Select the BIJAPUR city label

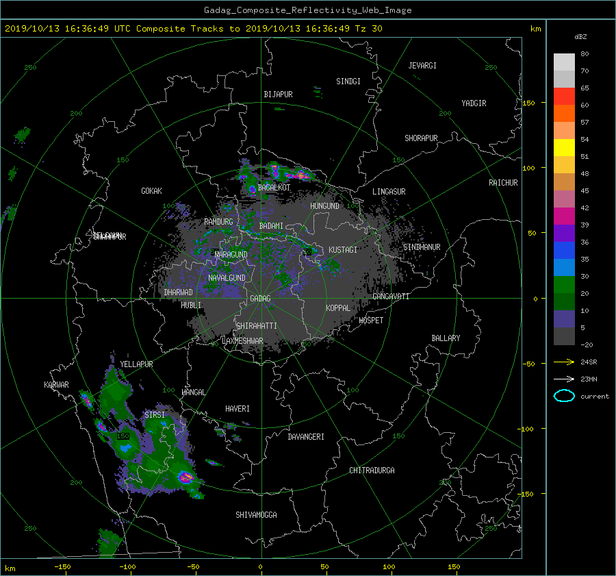278,95
